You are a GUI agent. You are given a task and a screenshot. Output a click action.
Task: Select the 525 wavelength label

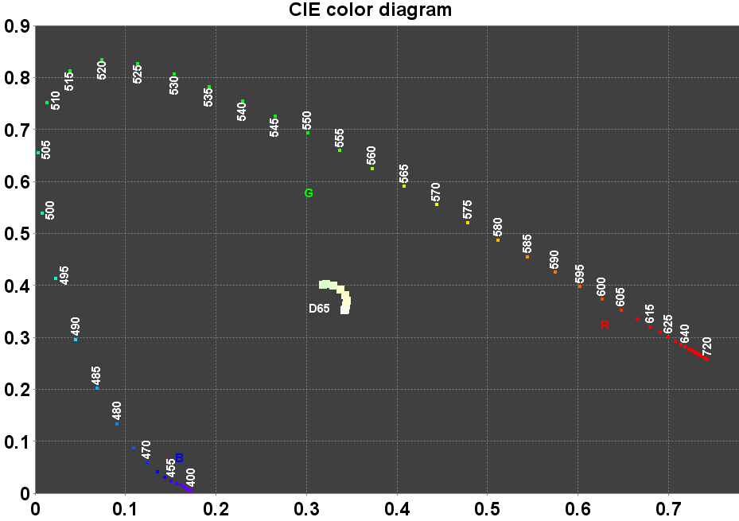pyautogui.click(x=138, y=74)
